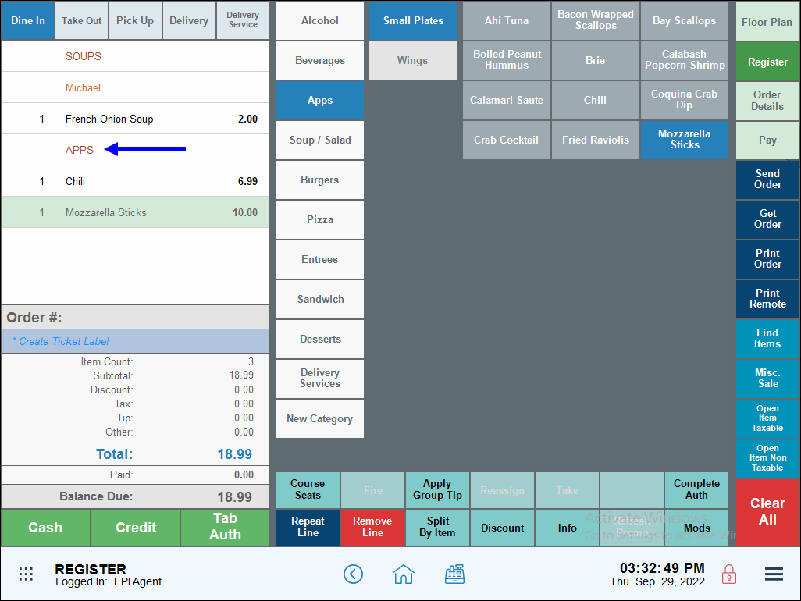Choose the Pick Up tab
The height and width of the screenshot is (601, 801).
click(135, 20)
